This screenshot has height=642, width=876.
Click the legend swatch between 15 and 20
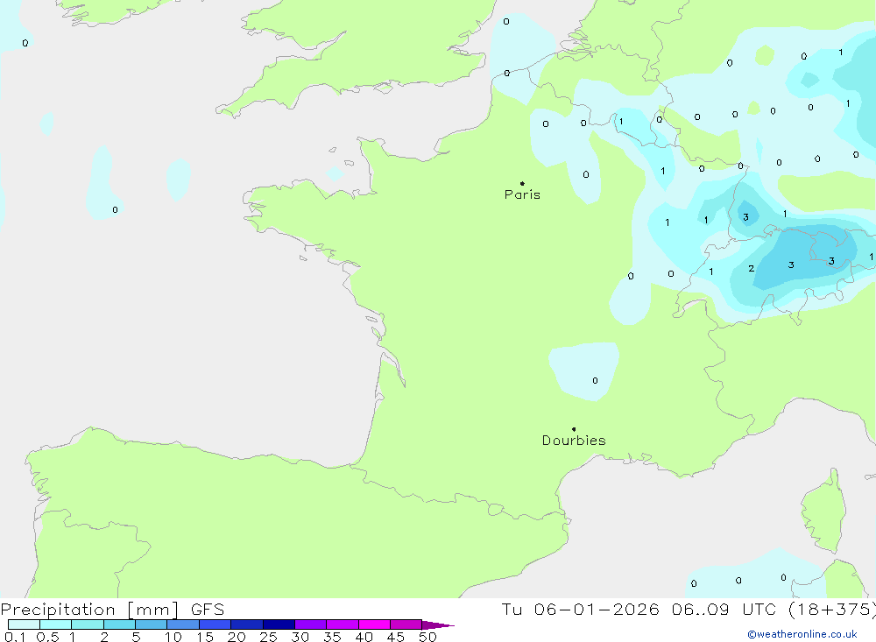pyautogui.click(x=215, y=624)
